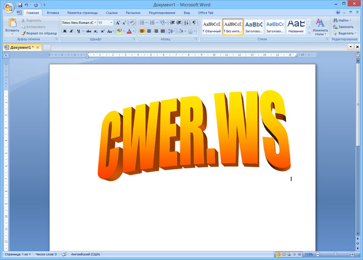Open the Выделить select dropdown
Screen dimensions: 363x260
coord(344,33)
